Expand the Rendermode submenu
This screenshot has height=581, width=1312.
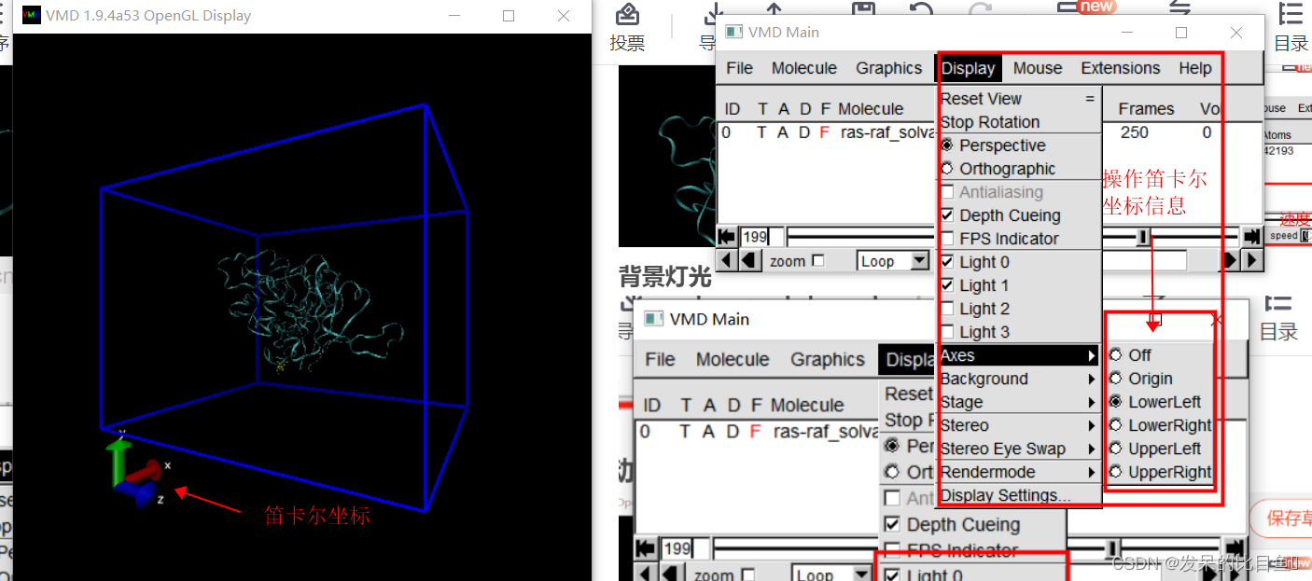(x=1019, y=472)
